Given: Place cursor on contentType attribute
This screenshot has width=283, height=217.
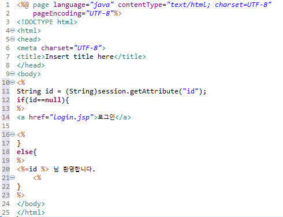Looking at the screenshot, I should coord(140,5).
